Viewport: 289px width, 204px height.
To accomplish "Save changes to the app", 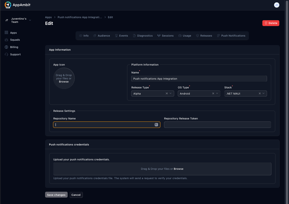I will (56, 195).
